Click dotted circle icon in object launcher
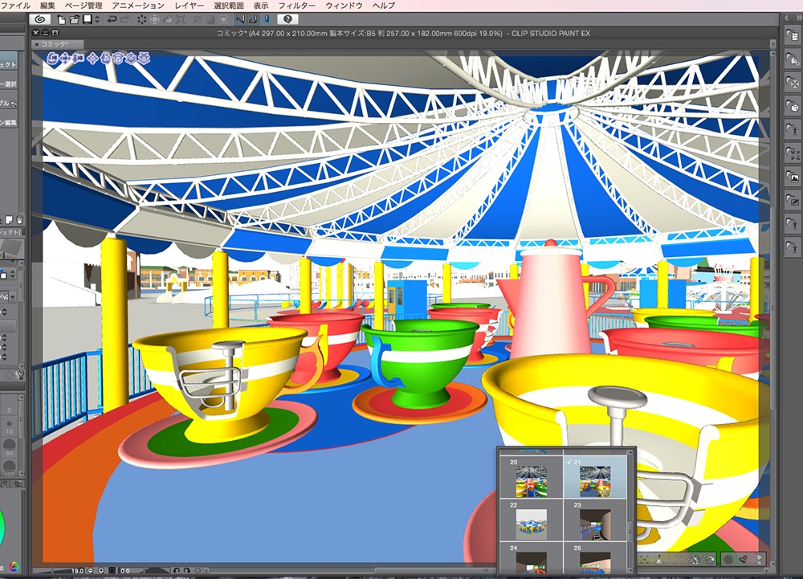 pyautogui.click(x=678, y=559)
